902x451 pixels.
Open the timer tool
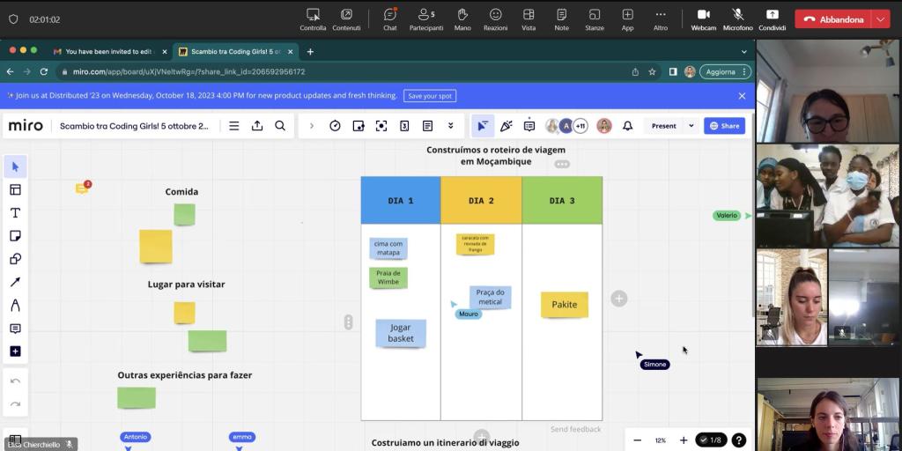(x=335, y=126)
